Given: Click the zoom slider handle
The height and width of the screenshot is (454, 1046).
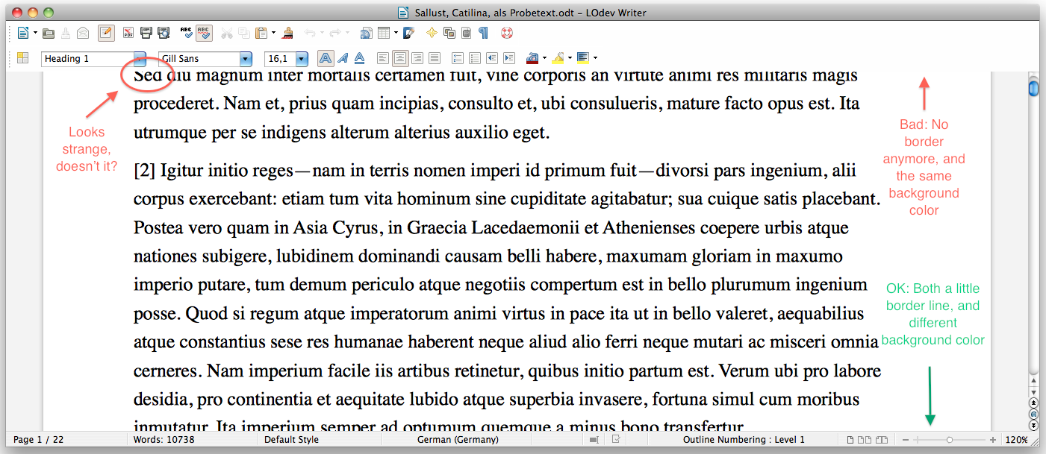Looking at the screenshot, I should point(949,440).
